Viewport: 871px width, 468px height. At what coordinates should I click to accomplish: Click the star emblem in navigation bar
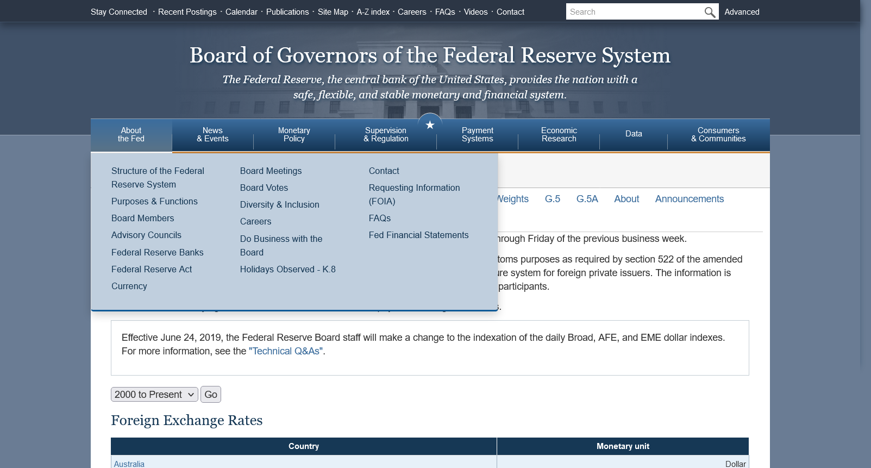(x=430, y=126)
